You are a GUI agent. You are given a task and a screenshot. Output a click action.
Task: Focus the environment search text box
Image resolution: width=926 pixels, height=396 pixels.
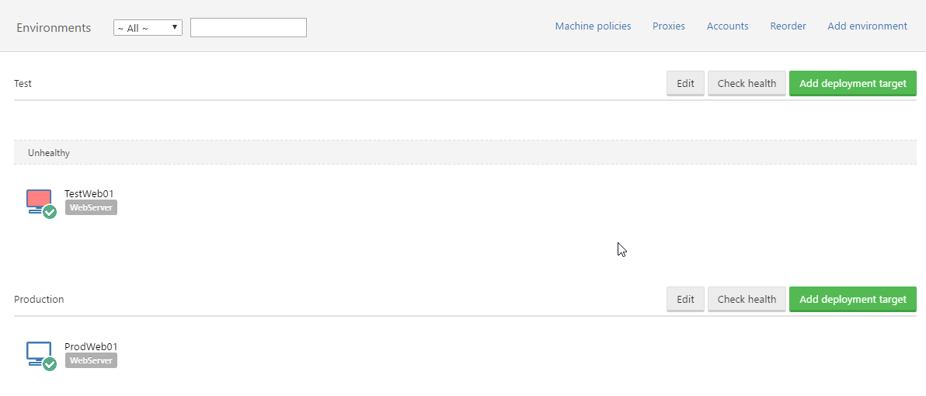click(x=249, y=28)
